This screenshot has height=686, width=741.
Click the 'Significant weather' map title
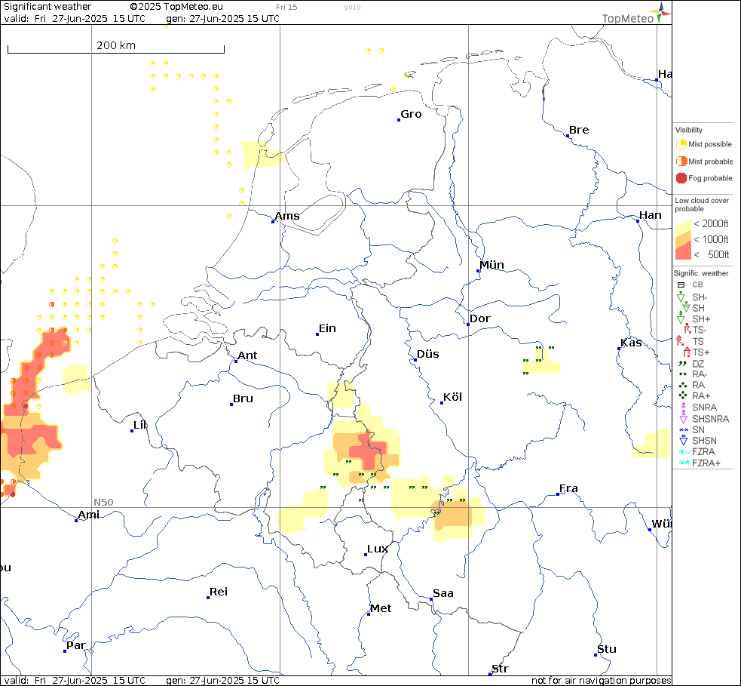click(47, 7)
